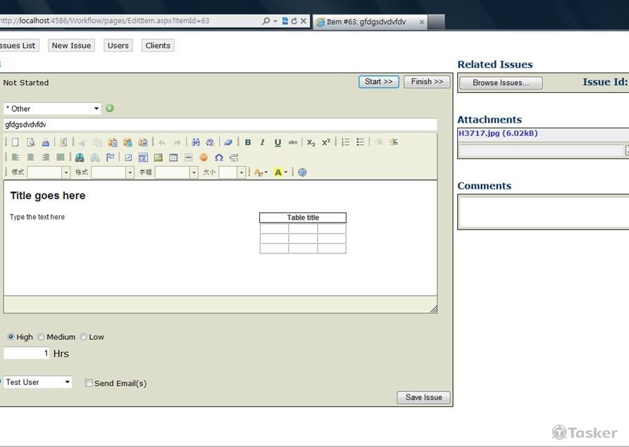Screen dimensions: 629x447
Task: Insert a smiley emoticon
Action: (x=204, y=158)
